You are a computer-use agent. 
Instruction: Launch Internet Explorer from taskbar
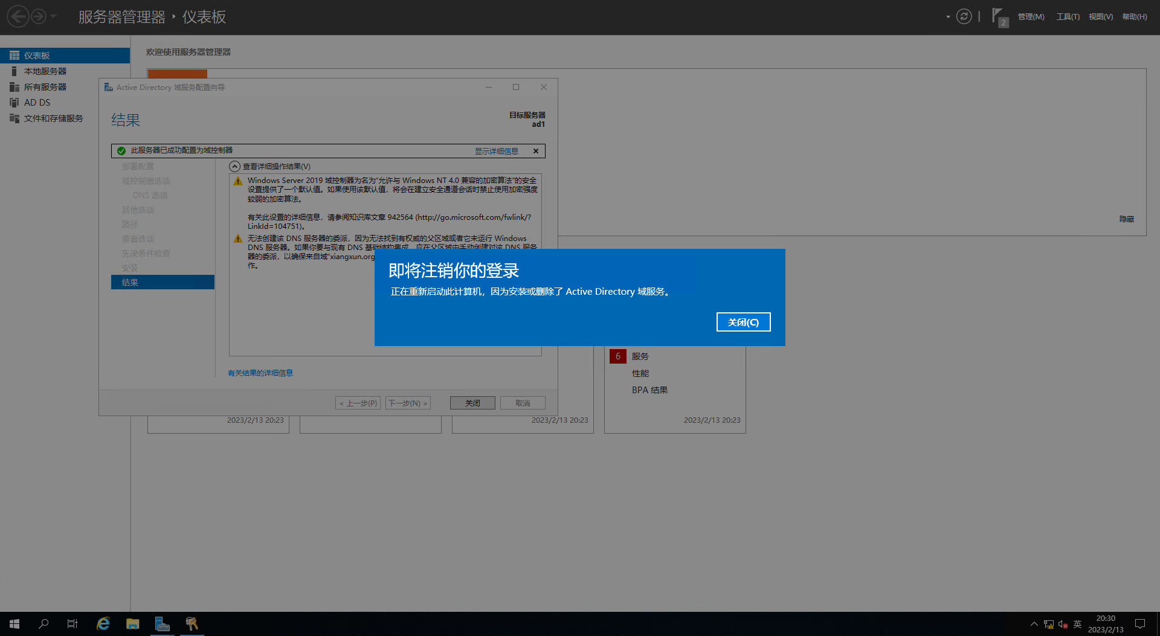[x=103, y=624]
